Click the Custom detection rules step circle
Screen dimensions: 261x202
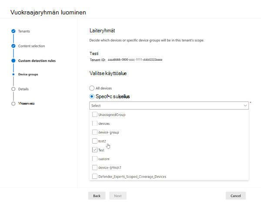coord(13,61)
